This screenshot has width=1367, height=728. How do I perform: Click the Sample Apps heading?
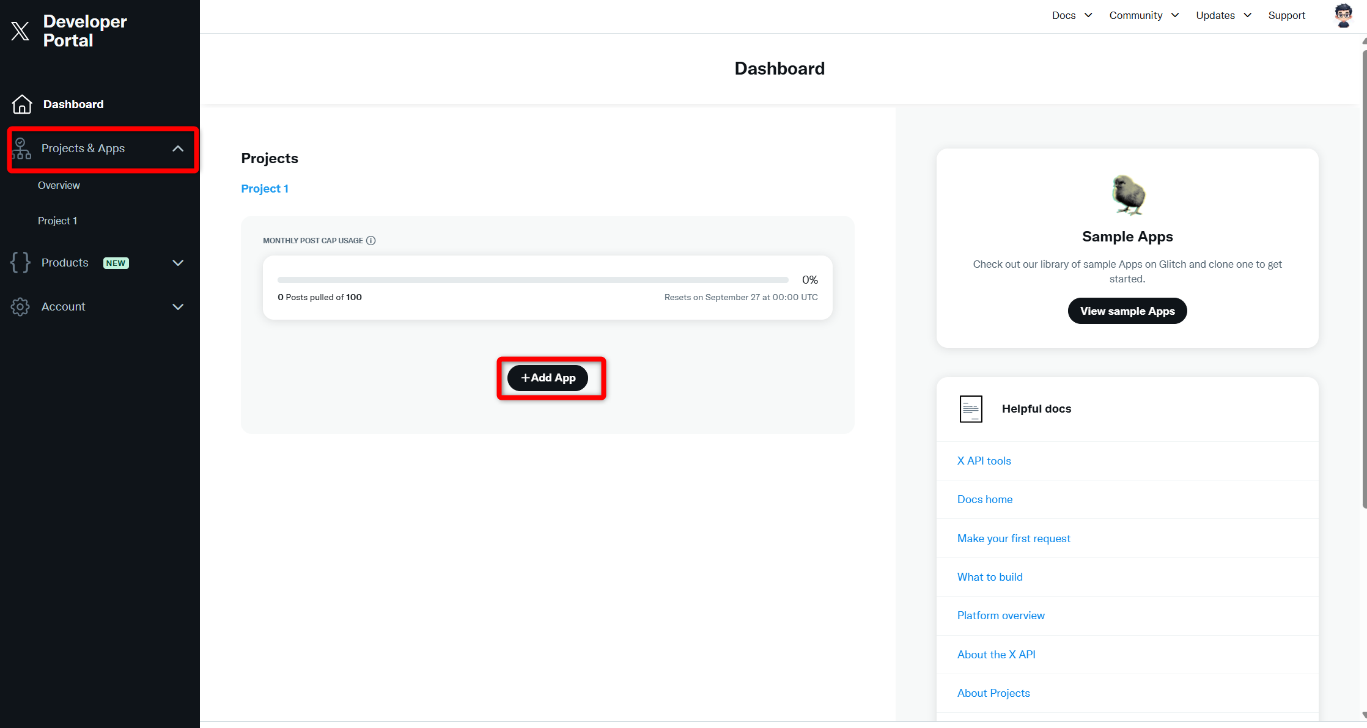(1127, 237)
